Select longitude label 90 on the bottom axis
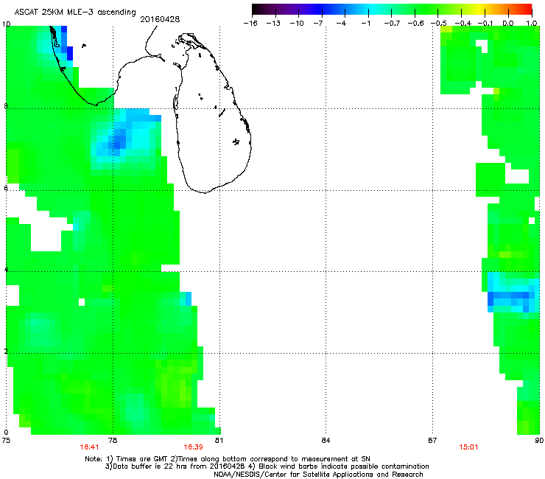Screen dimensions: 545x479 coord(539,441)
